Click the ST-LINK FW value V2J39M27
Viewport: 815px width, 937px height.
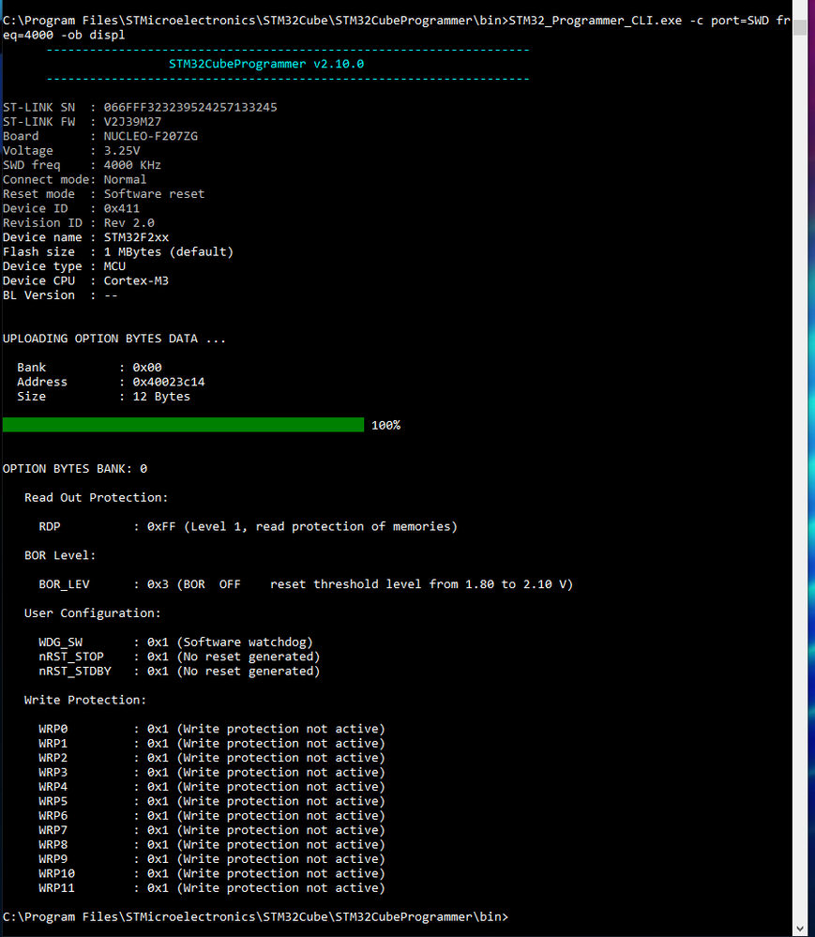pos(132,122)
